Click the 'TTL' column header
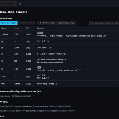The width and height of the screenshot is (119, 119). click(28, 28)
